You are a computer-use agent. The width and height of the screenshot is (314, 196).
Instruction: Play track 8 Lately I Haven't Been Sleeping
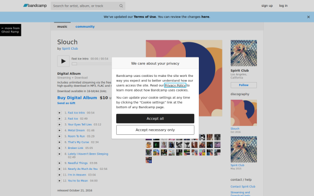(x=60, y=154)
